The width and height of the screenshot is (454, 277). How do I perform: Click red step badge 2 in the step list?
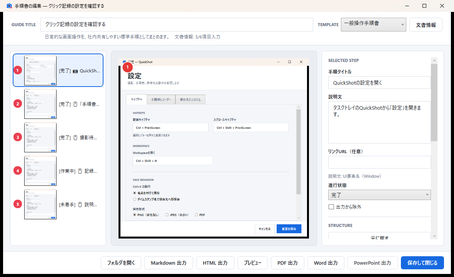pyautogui.click(x=18, y=104)
